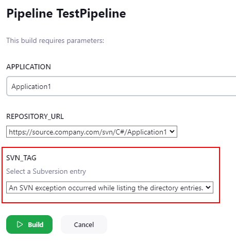Open the REPOSITORY_URL dropdown list
Image resolution: width=236 pixels, height=241 pixels.
[x=92, y=132]
